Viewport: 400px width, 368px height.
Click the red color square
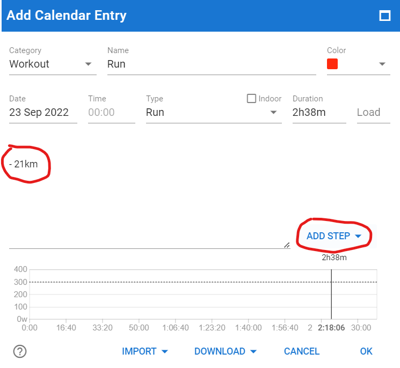pos(332,64)
